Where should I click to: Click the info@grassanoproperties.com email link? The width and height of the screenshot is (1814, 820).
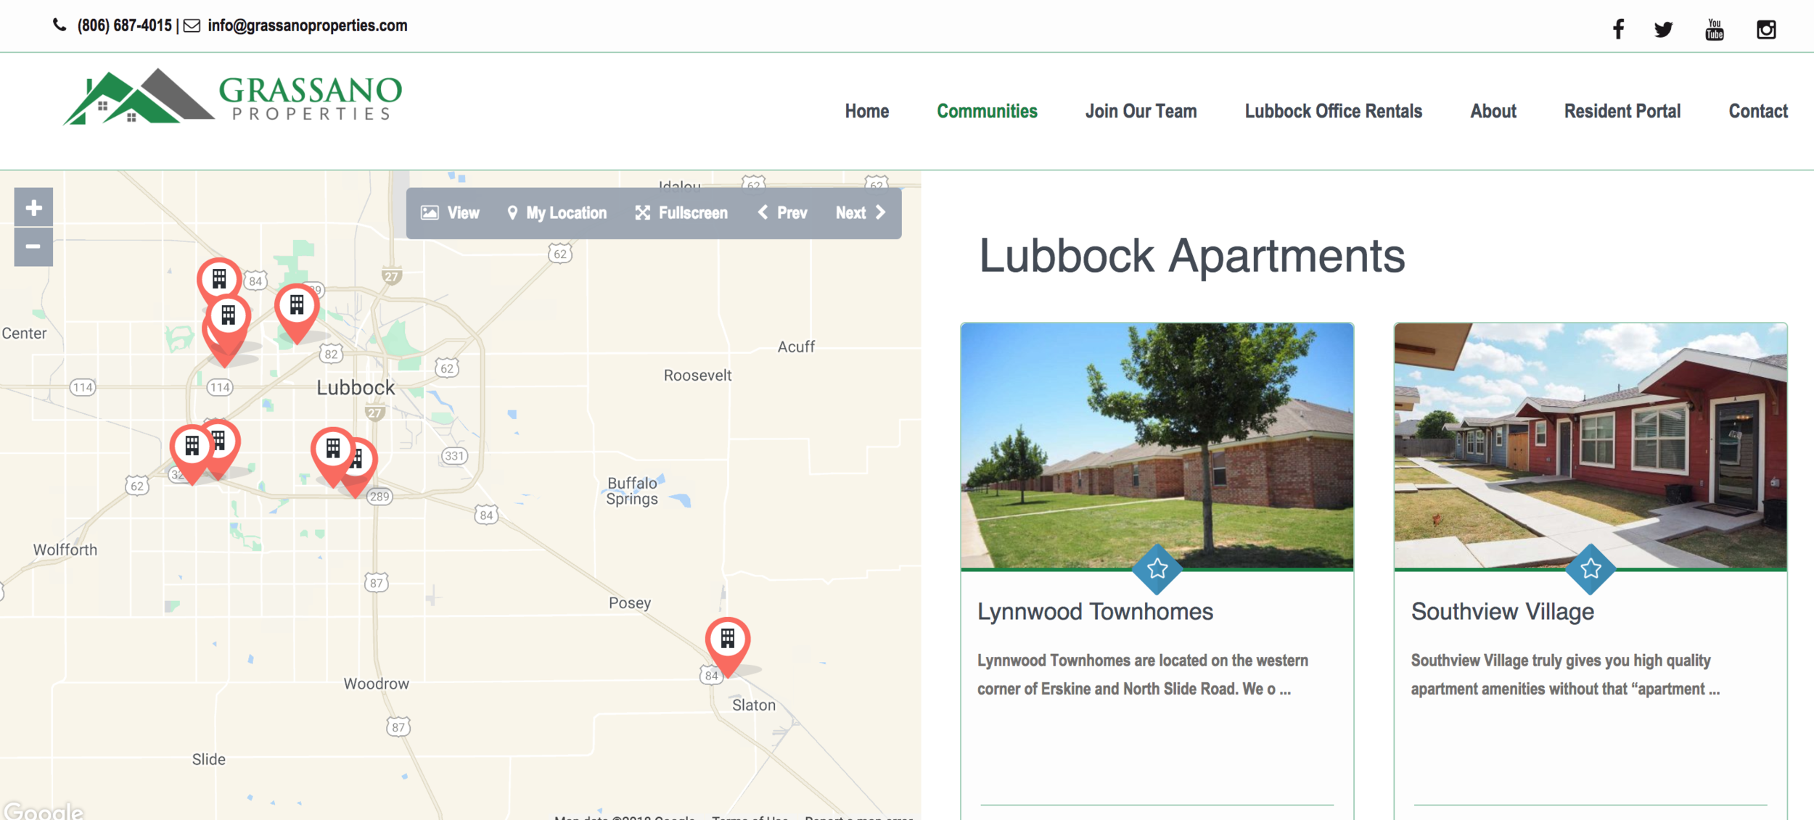pos(307,26)
